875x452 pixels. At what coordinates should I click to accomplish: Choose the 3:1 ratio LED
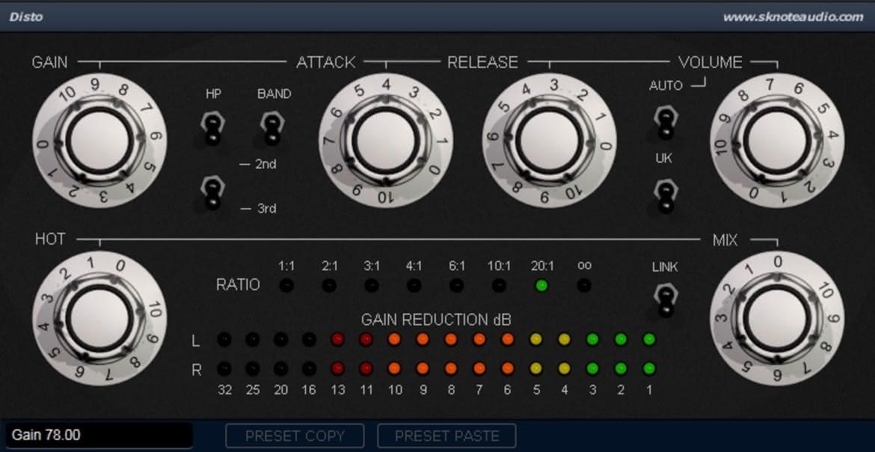[x=372, y=286]
